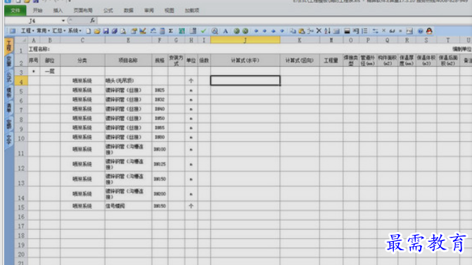Click the 序号 header cell
472x265 pixels.
(x=34, y=60)
